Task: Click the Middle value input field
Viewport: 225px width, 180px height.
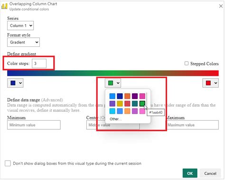Action: (x=113, y=125)
